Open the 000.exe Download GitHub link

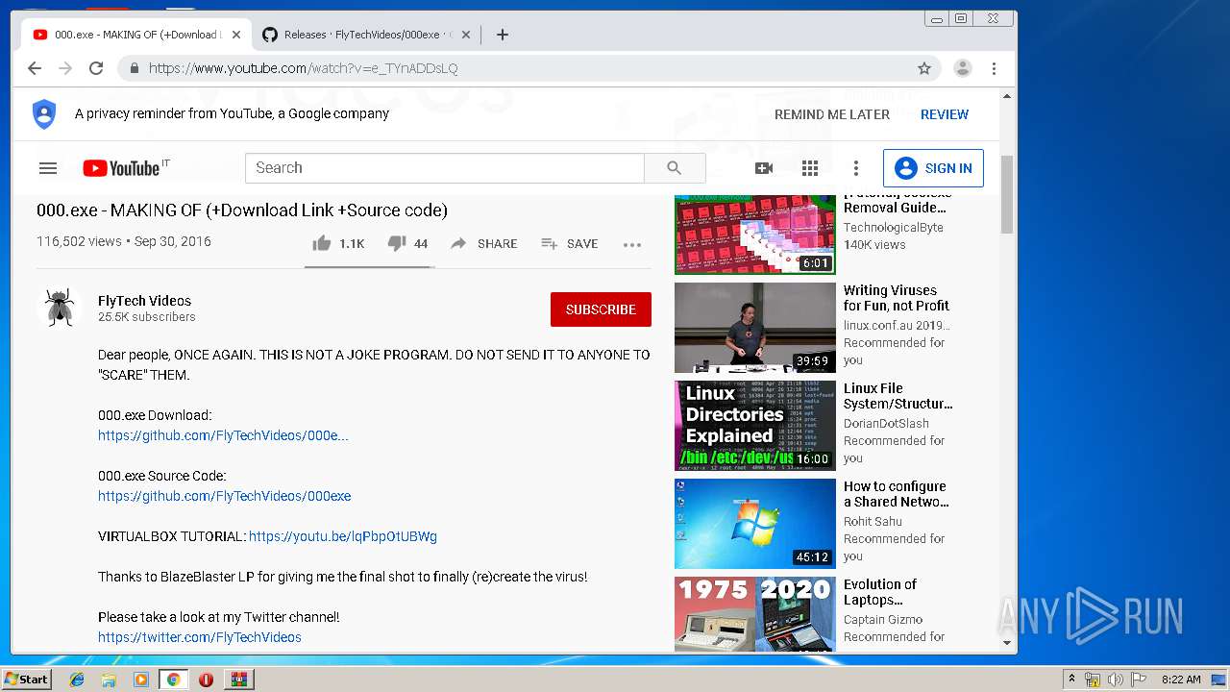[x=223, y=435]
